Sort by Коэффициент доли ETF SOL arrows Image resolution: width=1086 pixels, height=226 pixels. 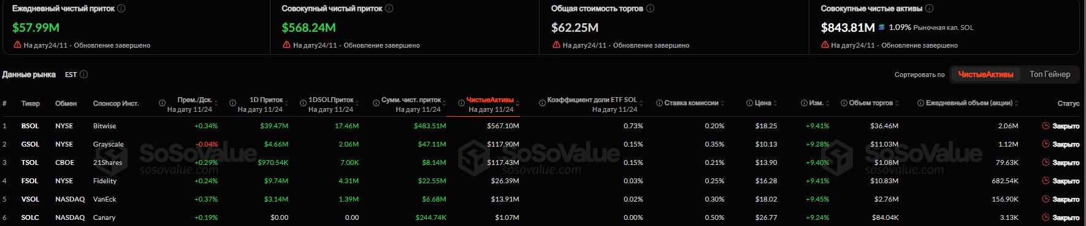click(641, 103)
